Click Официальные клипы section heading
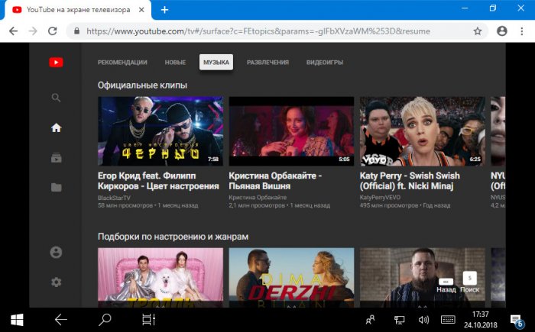 tap(142, 85)
